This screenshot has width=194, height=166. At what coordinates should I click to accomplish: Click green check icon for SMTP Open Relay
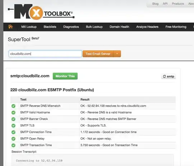[x=13, y=139]
